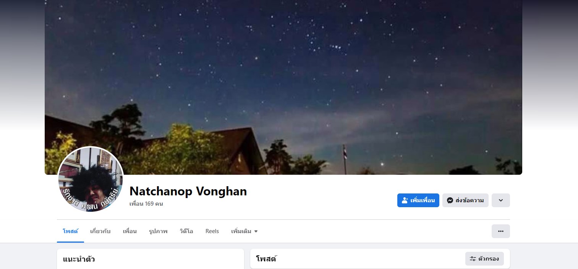Expand the เพิ่มเติม dropdown tab
The image size is (578, 269).
click(x=244, y=231)
